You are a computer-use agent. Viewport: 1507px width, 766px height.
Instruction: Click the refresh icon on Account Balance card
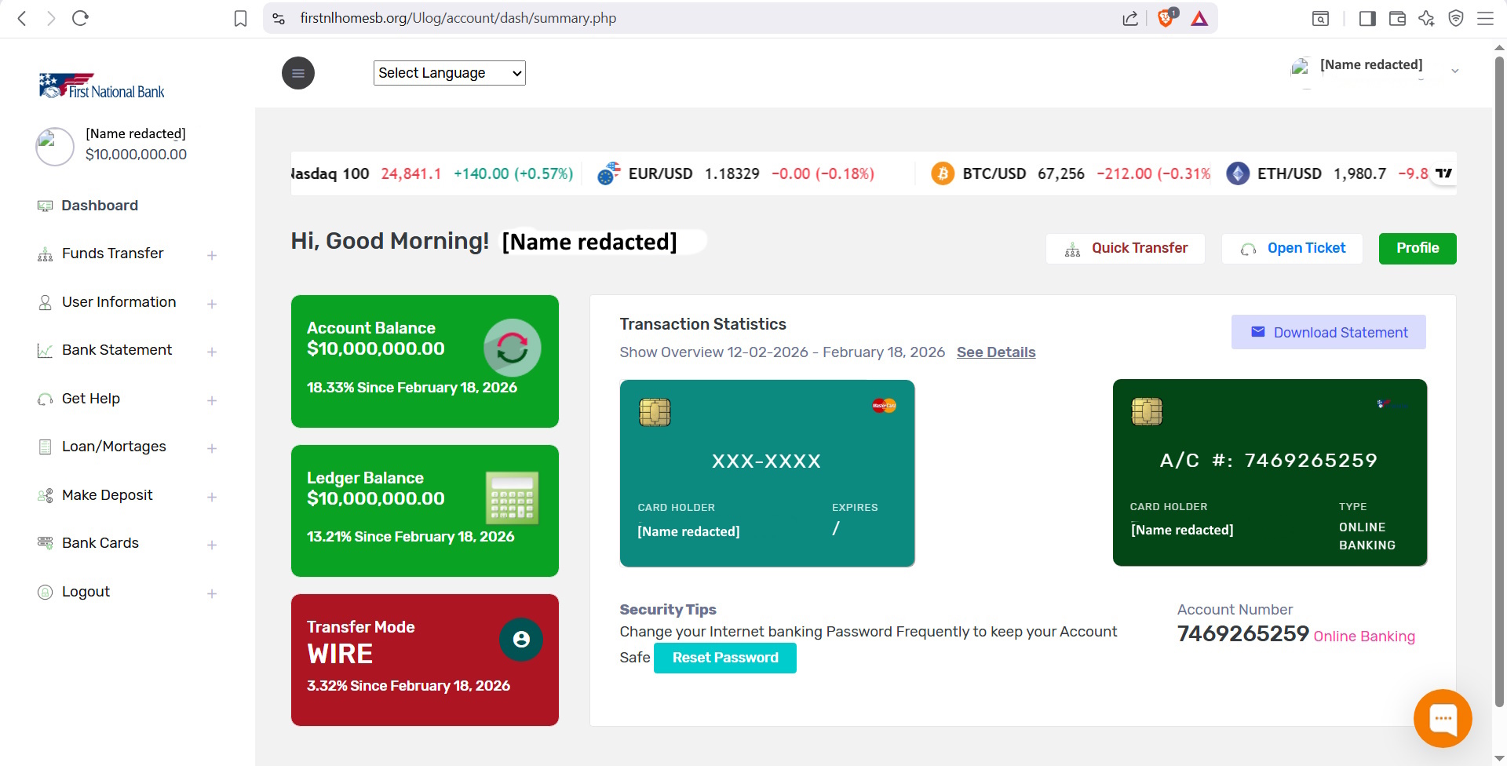(512, 348)
